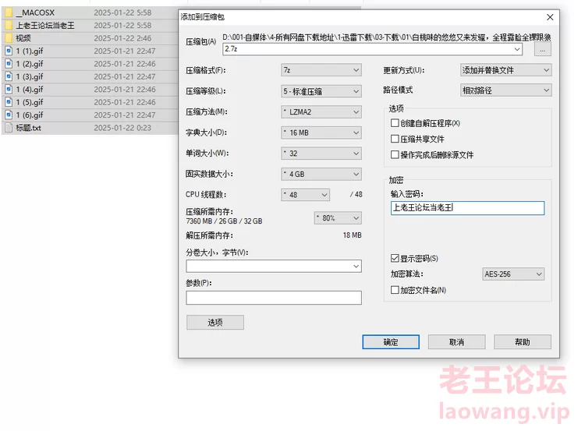585x431 pixels.
Task: Select file name 1 (2).gif
Action: pos(30,64)
